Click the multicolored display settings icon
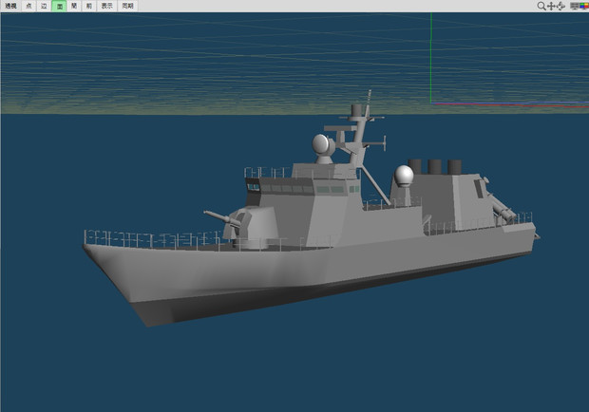This screenshot has width=589, height=412. (583, 6)
